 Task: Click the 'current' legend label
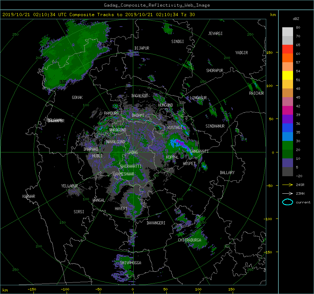303,202
